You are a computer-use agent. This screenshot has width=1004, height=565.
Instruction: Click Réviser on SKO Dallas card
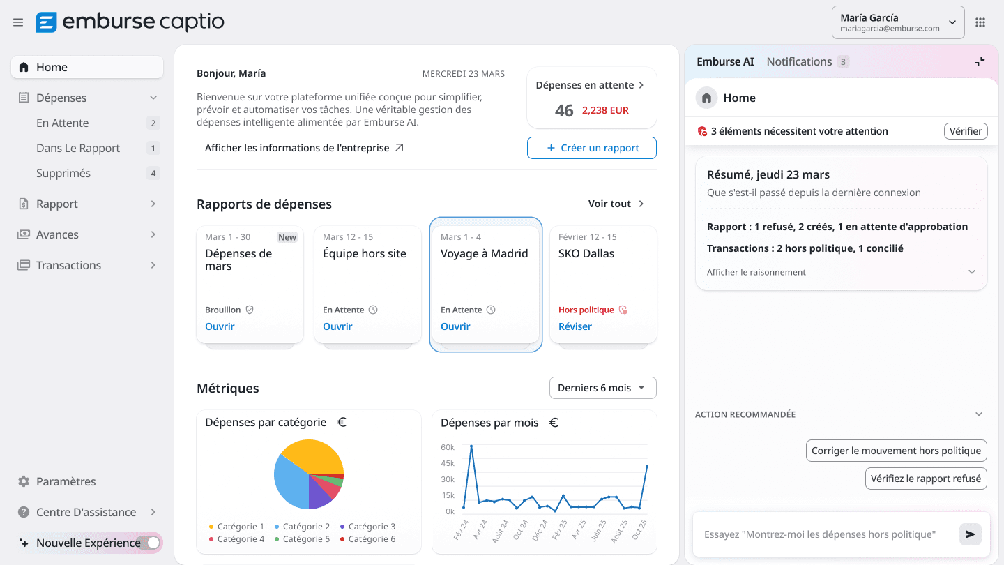pos(575,326)
